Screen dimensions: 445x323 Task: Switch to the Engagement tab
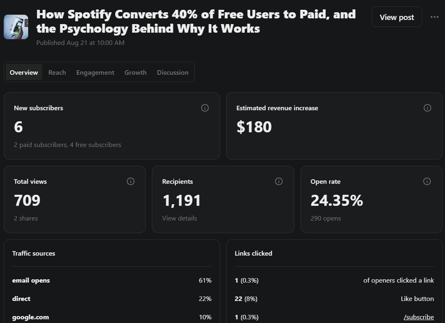point(96,72)
